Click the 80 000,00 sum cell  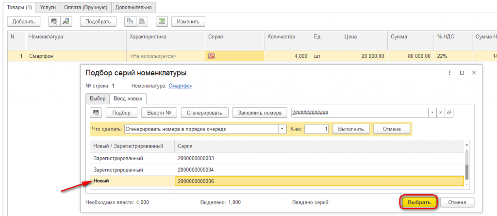410,56
